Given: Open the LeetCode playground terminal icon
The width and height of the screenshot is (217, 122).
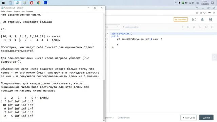Looking at the screenshot, I should point(194,20).
